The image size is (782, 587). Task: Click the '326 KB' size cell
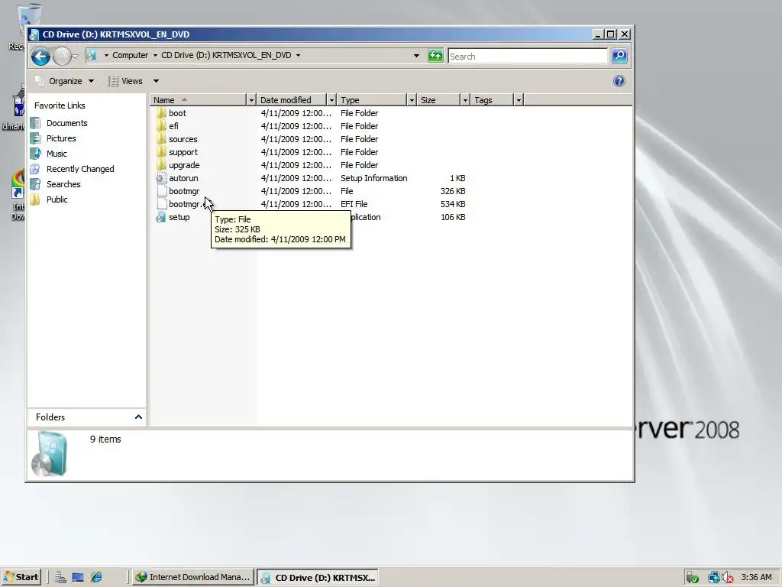point(452,190)
